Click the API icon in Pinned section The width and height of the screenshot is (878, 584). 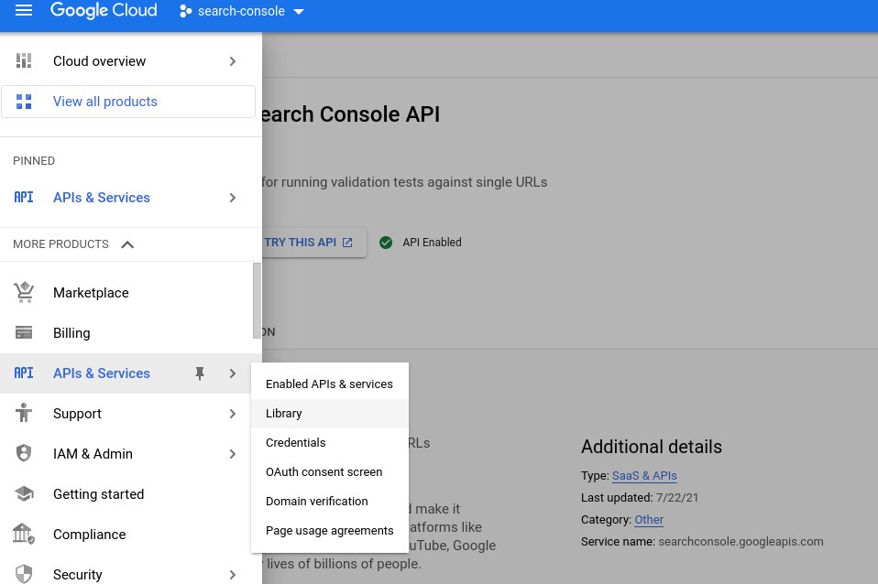pos(24,198)
